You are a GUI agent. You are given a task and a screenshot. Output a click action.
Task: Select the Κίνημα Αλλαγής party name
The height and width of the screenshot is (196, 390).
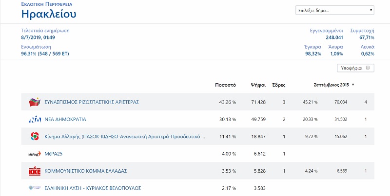124,137
